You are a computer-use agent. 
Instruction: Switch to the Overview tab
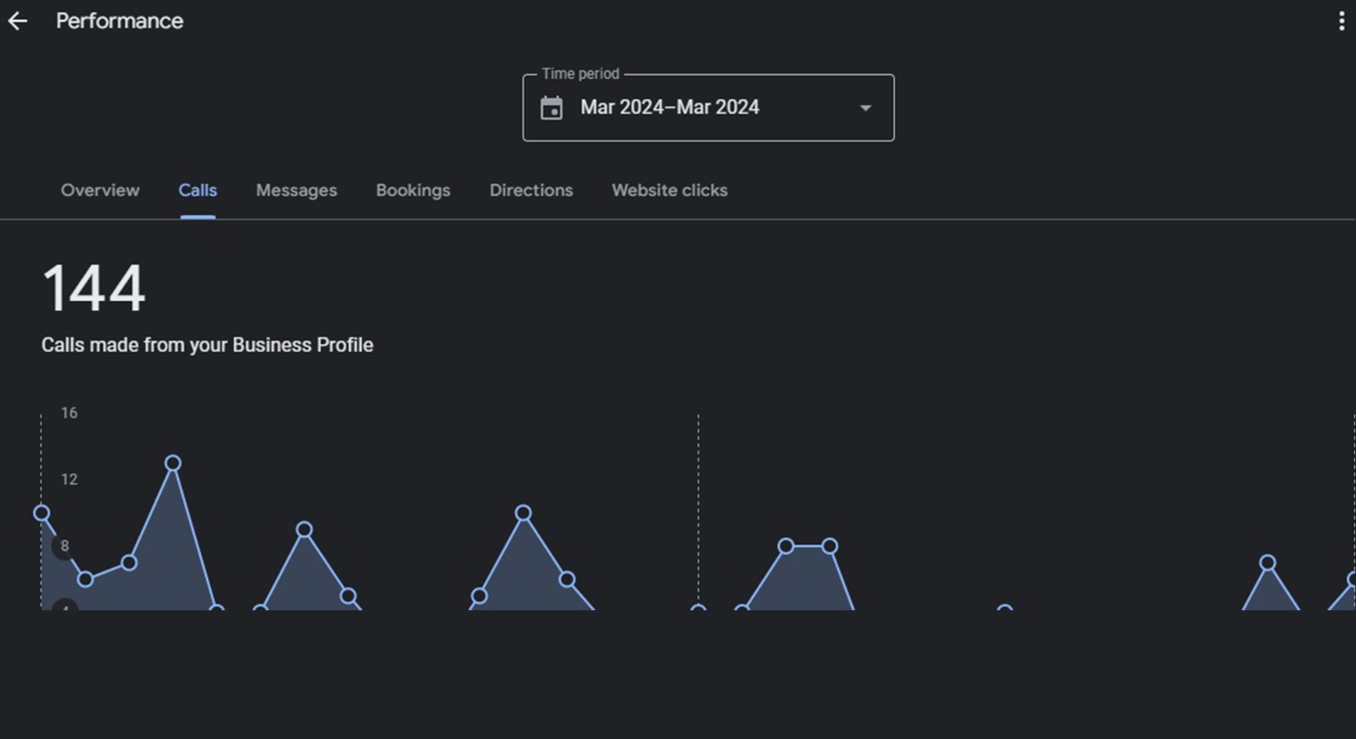100,191
